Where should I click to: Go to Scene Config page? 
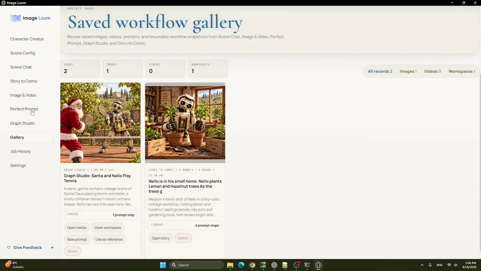[x=23, y=53]
